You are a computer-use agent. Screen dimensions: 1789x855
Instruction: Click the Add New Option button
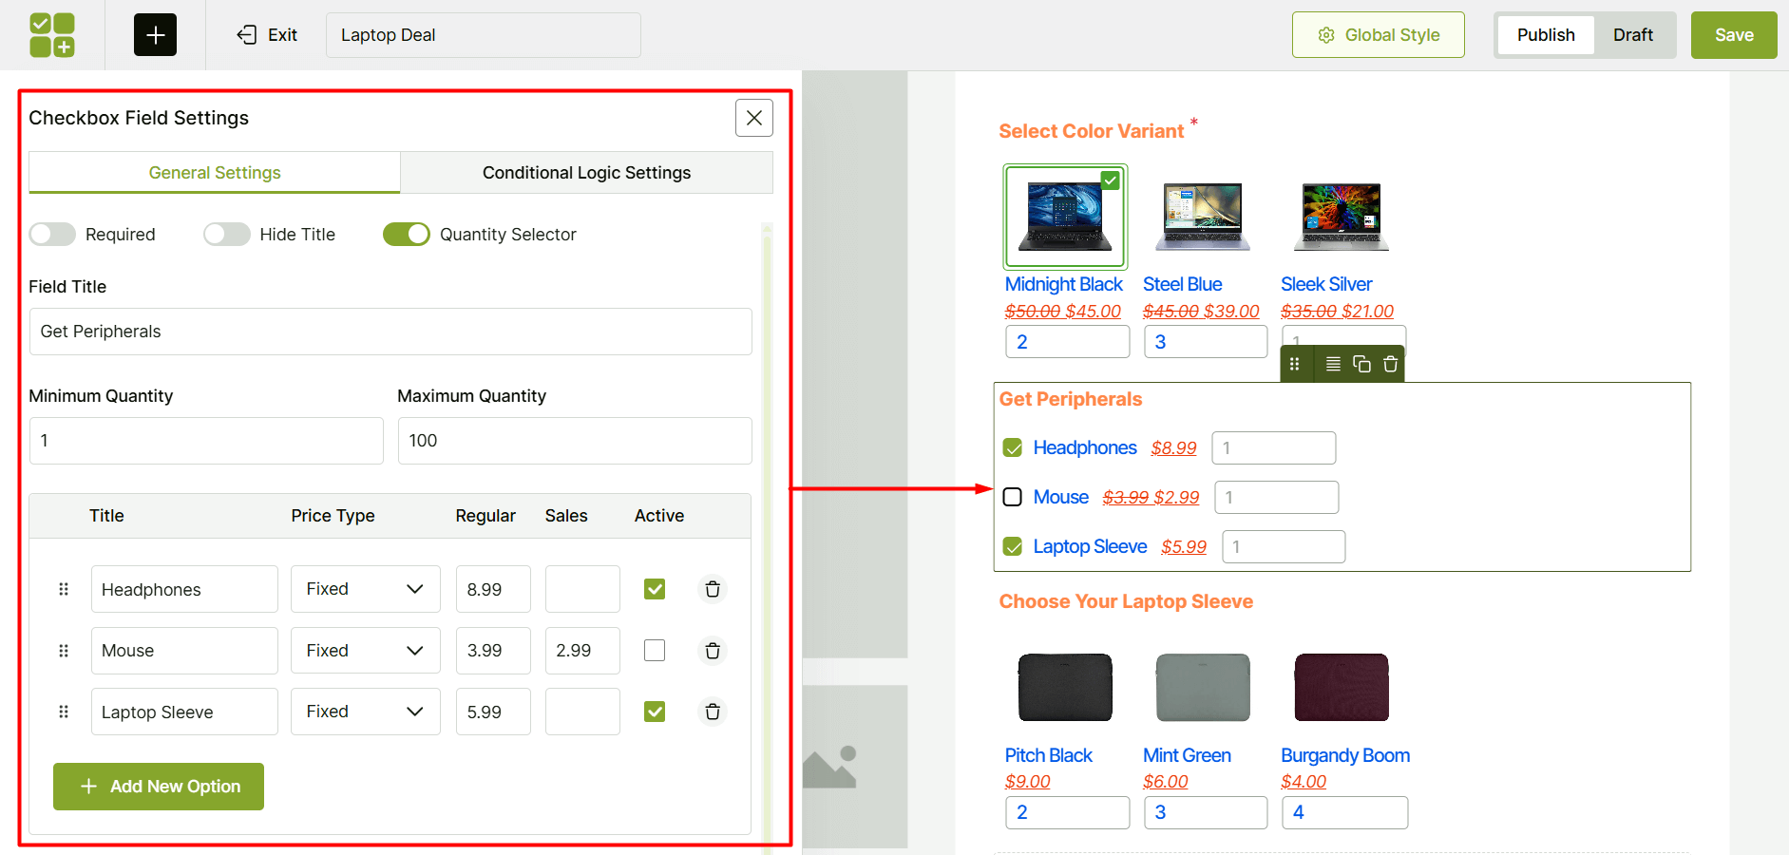[158, 786]
